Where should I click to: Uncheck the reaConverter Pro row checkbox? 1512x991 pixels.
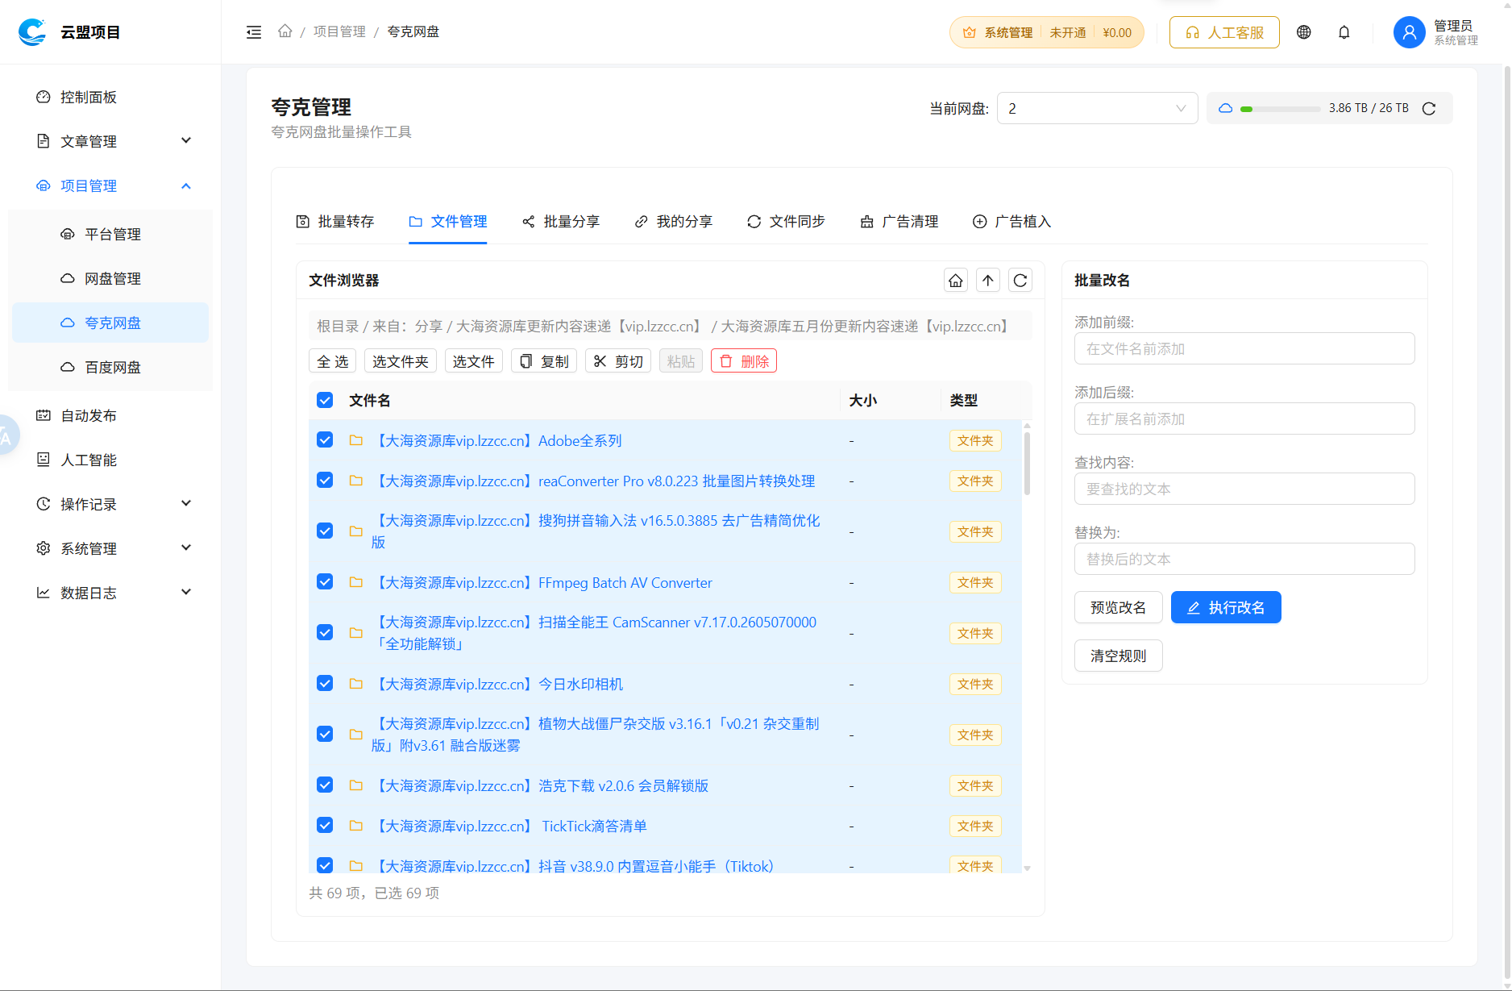click(x=325, y=481)
